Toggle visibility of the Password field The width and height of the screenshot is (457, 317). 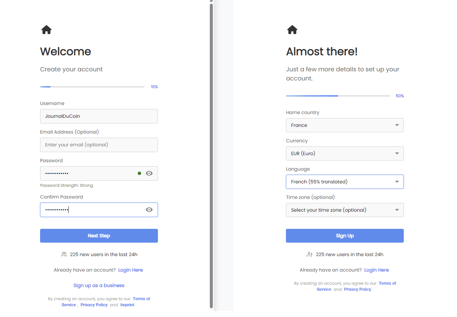point(149,173)
